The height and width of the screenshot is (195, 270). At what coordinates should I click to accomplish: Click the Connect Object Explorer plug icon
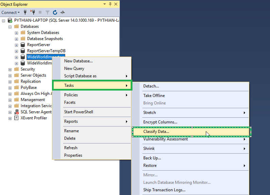25,13
